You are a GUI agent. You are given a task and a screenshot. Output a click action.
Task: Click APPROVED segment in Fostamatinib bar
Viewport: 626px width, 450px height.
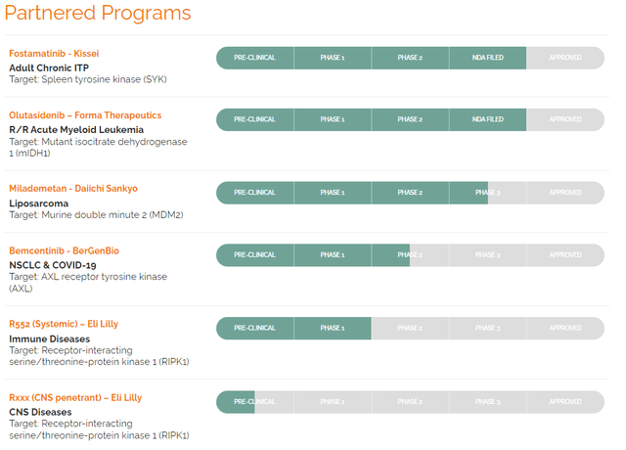coord(565,58)
